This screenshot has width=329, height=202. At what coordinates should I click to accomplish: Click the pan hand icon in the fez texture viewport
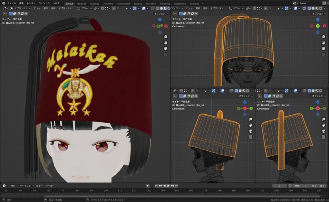coord(165,43)
